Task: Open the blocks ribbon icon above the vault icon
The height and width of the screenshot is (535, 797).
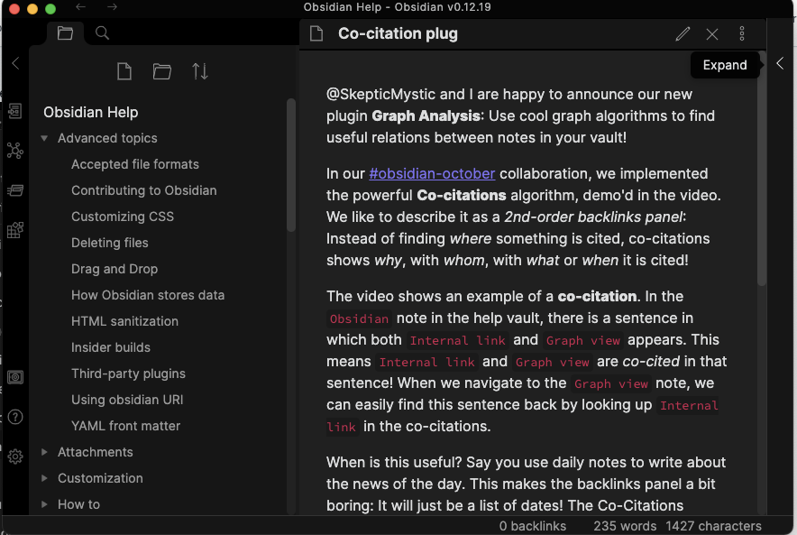Action: [x=14, y=230]
